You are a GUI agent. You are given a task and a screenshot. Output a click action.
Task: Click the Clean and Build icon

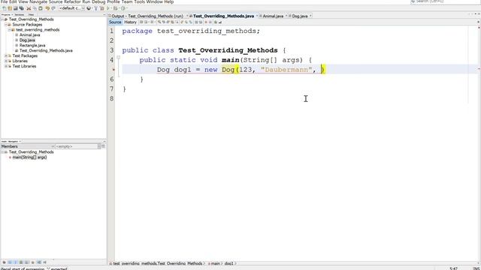102,8
